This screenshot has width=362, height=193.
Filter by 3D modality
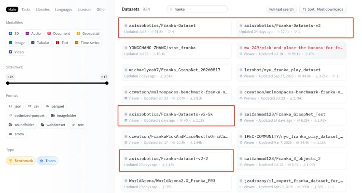click(x=14, y=33)
